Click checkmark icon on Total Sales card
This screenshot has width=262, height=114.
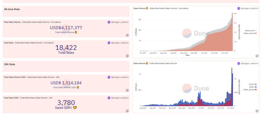(127, 56)
